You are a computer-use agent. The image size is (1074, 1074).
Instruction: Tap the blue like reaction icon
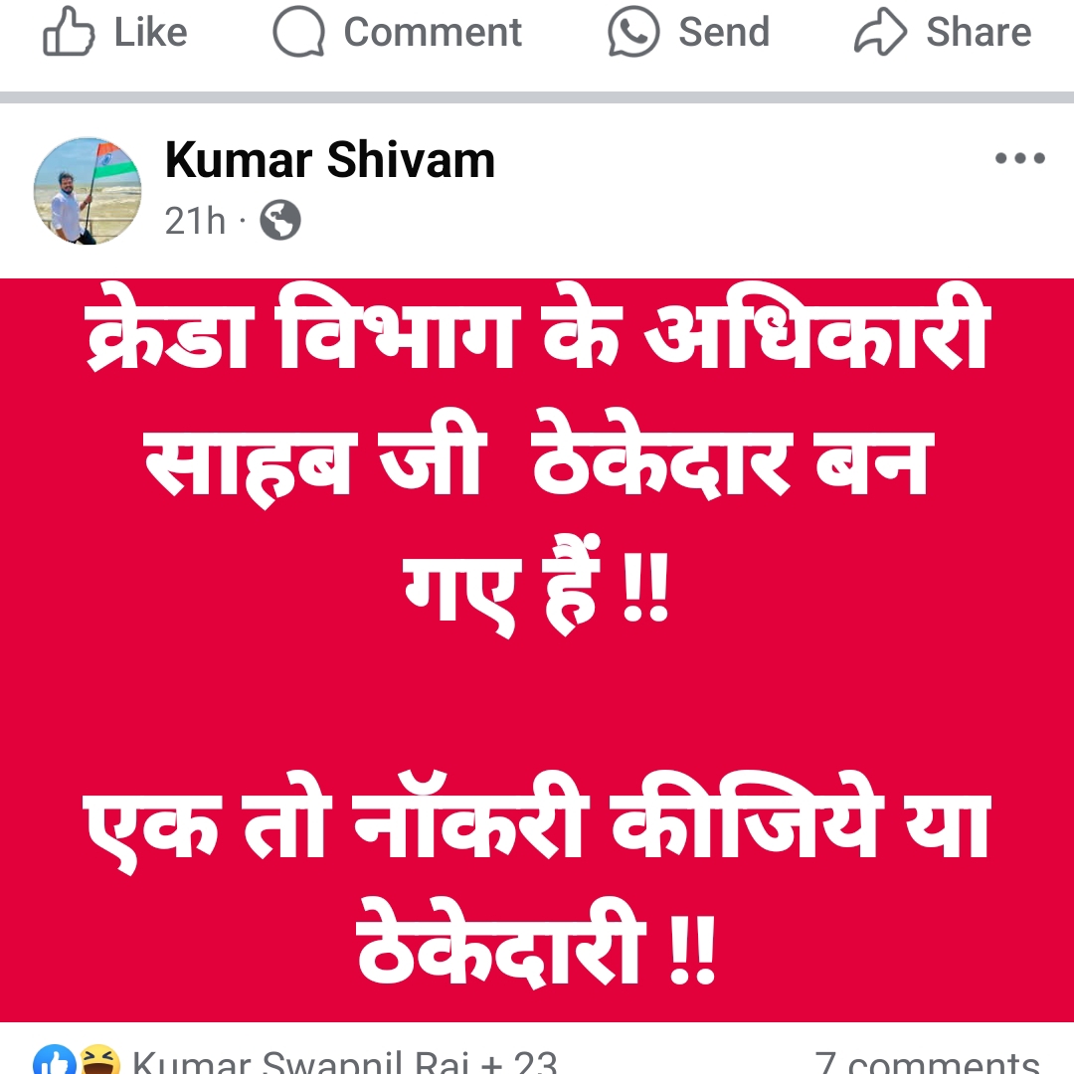pos(55,1060)
